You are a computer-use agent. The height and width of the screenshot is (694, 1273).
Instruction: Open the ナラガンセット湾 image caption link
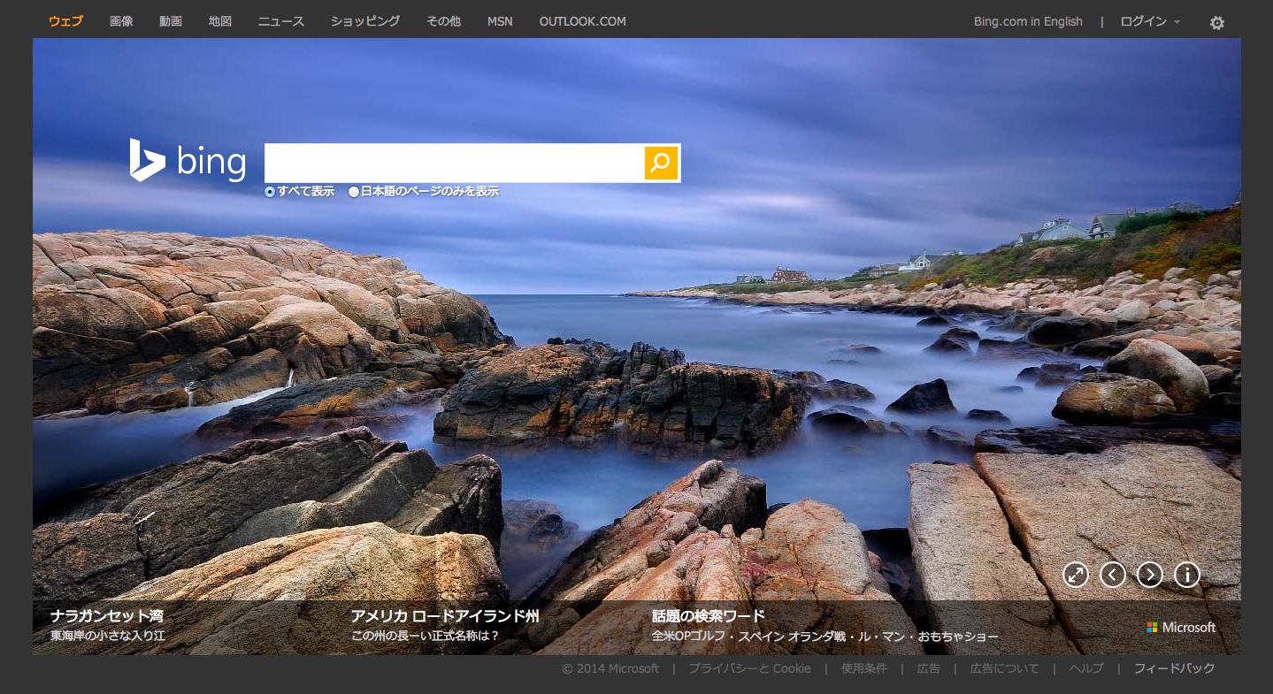106,616
